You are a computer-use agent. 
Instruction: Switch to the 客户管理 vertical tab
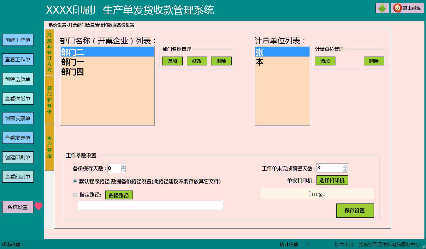point(50,147)
